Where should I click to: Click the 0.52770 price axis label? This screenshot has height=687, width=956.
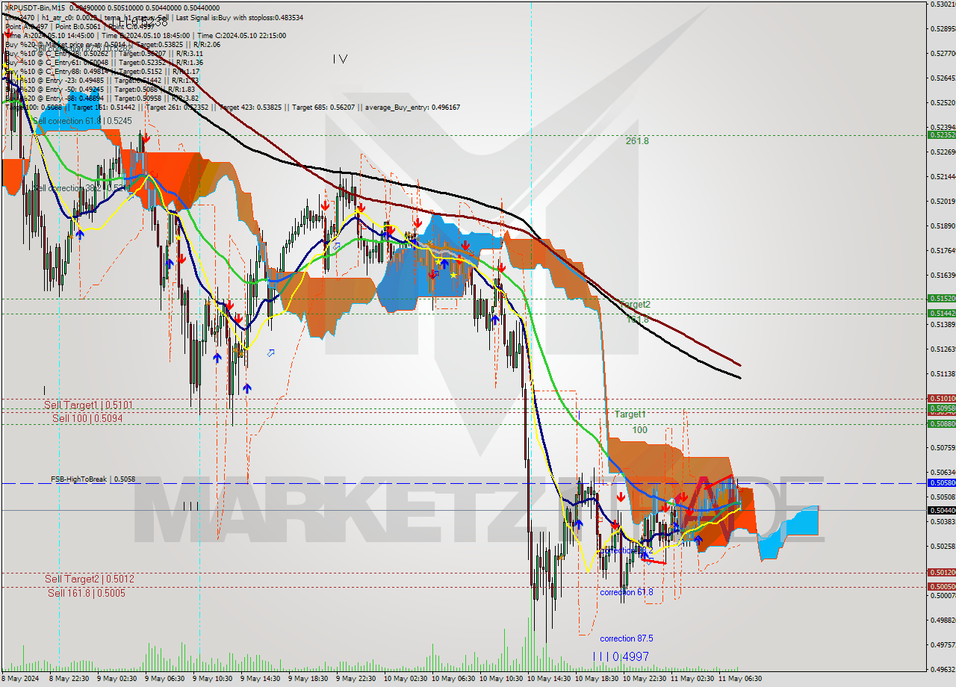click(x=943, y=54)
